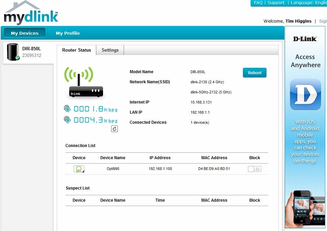This screenshot has height=231, width=327.
Task: Click the D-Link app icon in the ad
Action: pos(305,94)
